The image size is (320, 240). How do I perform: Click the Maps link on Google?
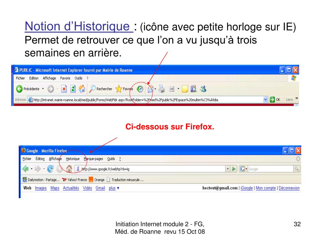pos(55,188)
